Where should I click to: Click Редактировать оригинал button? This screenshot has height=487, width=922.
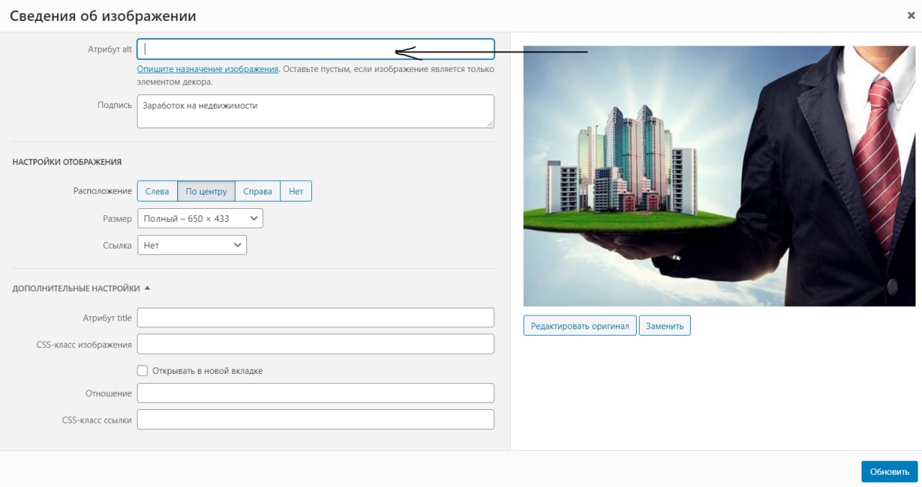pyautogui.click(x=580, y=326)
